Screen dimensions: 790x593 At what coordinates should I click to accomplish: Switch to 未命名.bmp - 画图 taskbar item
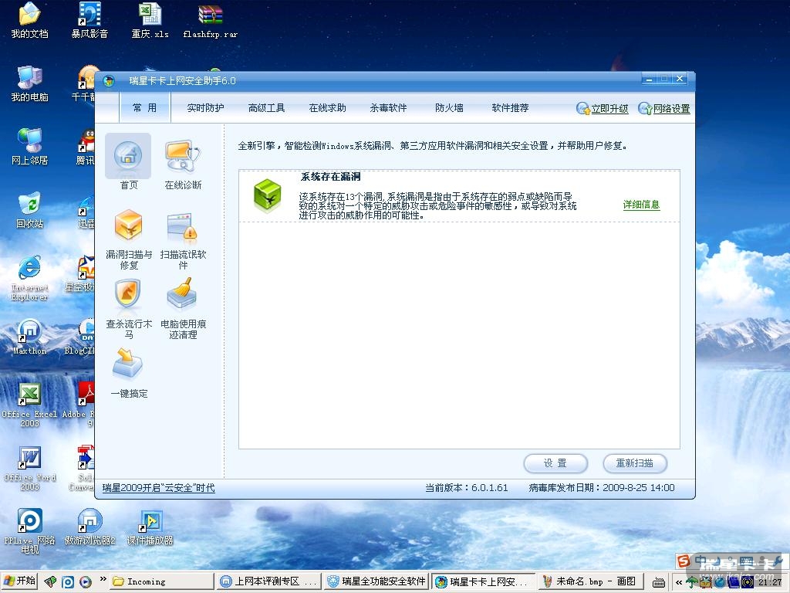pos(590,581)
